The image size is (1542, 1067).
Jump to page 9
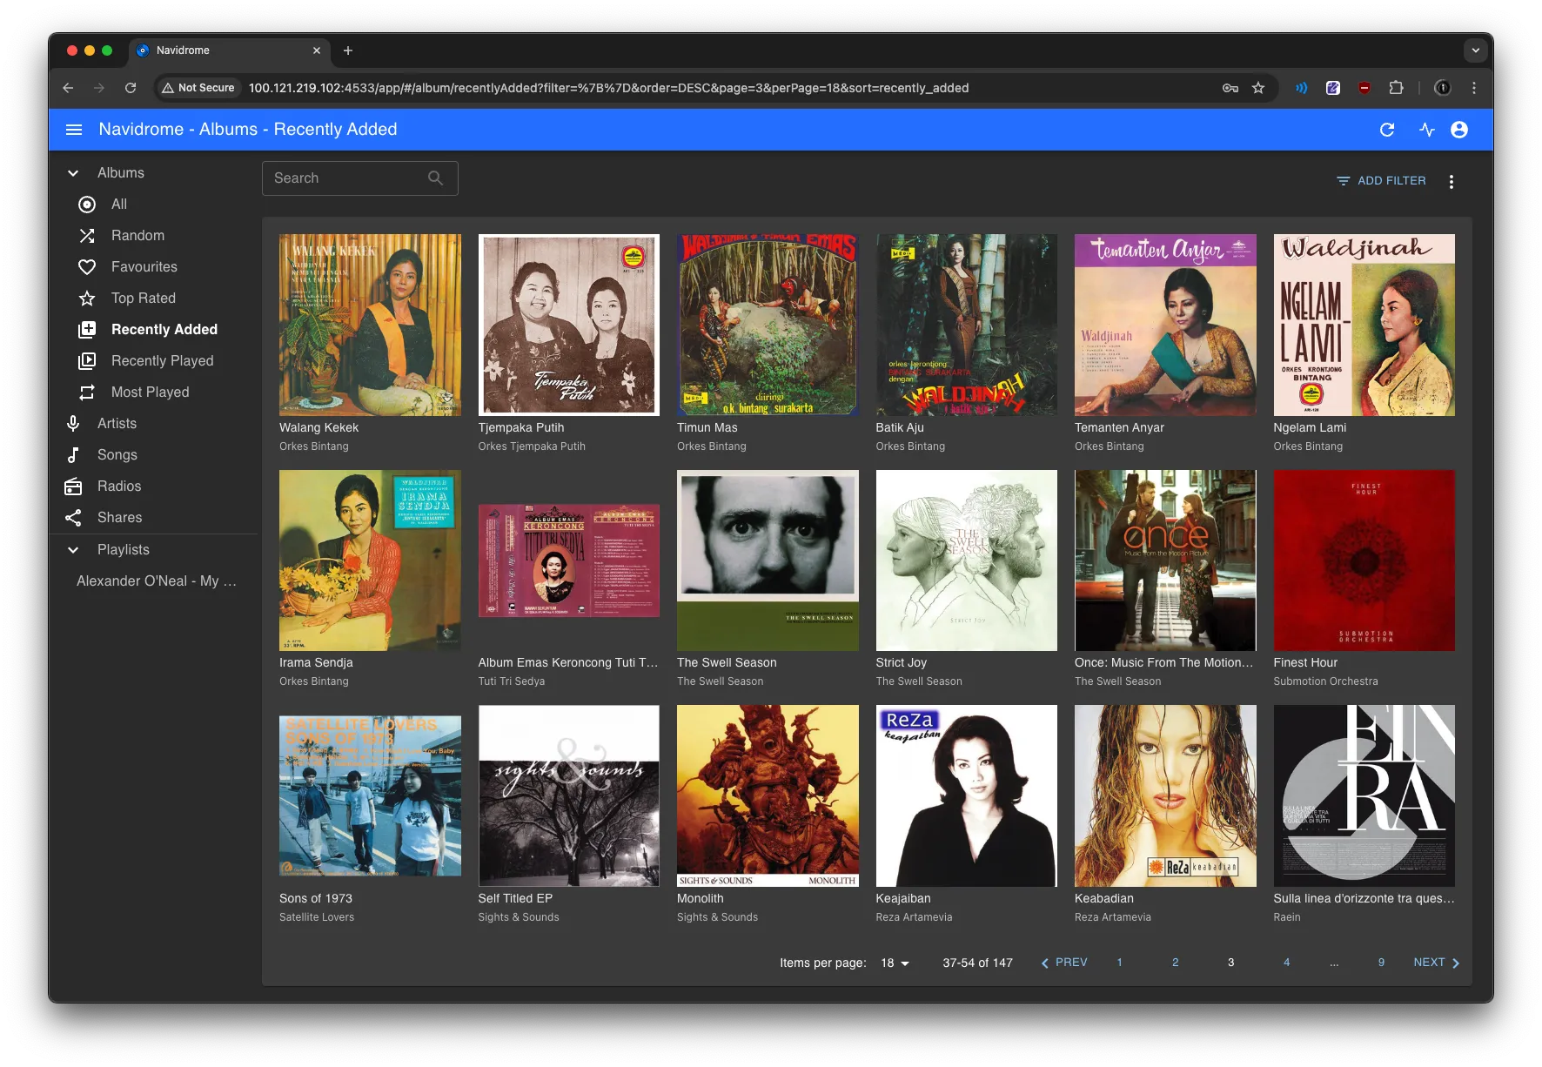pos(1381,963)
